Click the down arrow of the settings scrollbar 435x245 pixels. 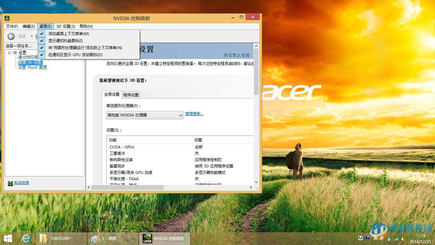pos(256,182)
